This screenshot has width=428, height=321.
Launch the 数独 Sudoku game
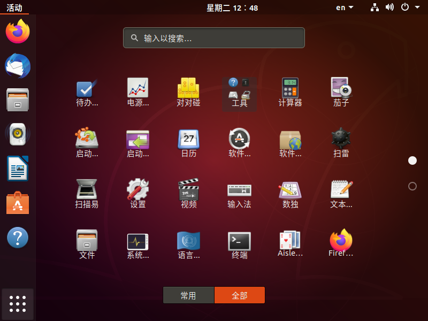tap(290, 190)
